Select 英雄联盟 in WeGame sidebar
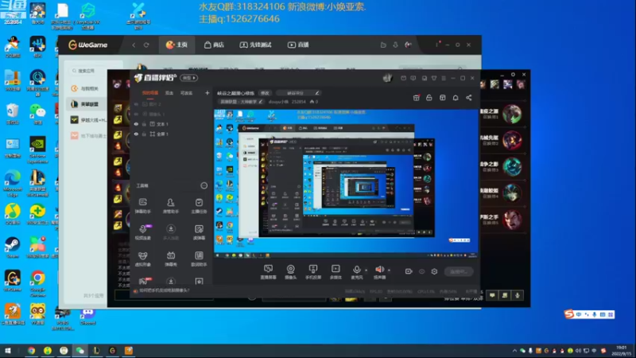 tap(86, 104)
